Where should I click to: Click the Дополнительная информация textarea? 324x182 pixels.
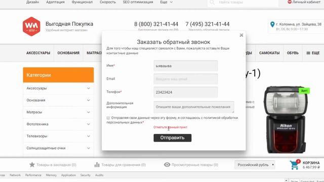pos(193,107)
